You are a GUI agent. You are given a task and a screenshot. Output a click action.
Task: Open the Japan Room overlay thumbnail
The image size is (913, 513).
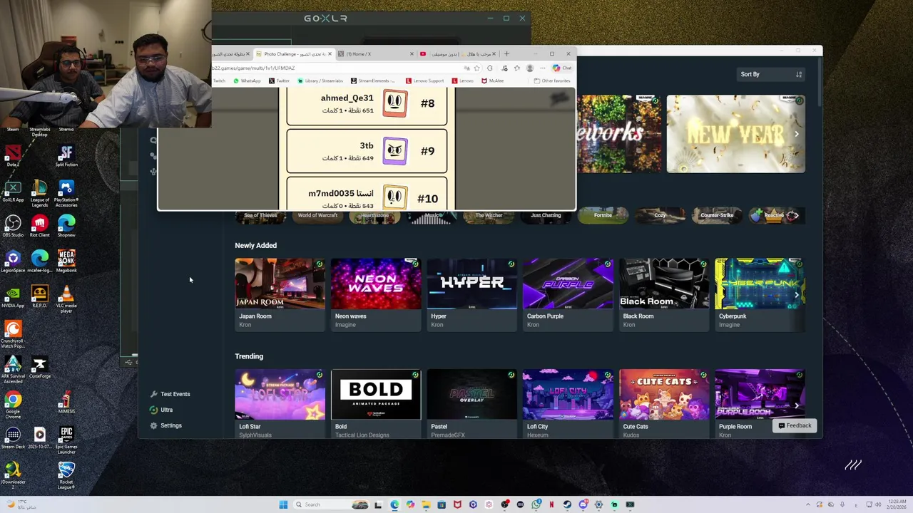pos(280,284)
